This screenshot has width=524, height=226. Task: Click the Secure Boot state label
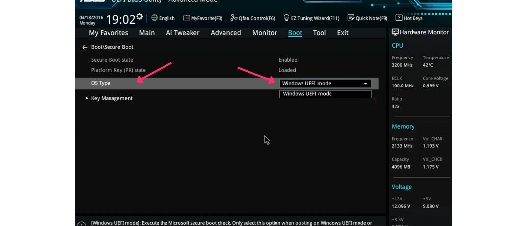pyautogui.click(x=112, y=60)
